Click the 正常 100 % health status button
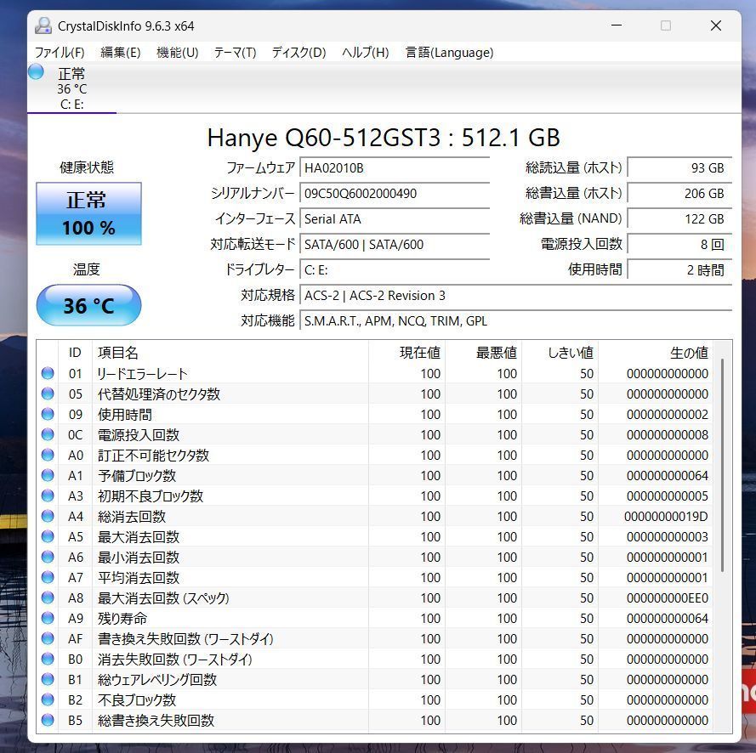Screen dimensions: 756x753 88,214
